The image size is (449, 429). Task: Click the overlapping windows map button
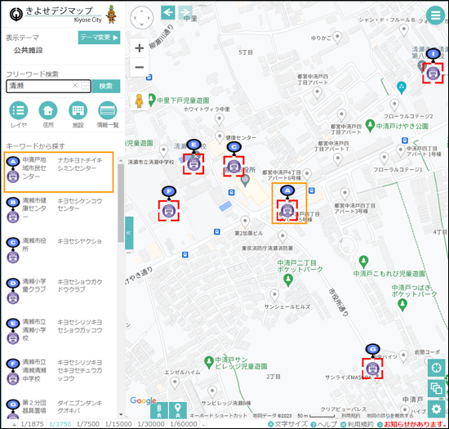click(436, 388)
